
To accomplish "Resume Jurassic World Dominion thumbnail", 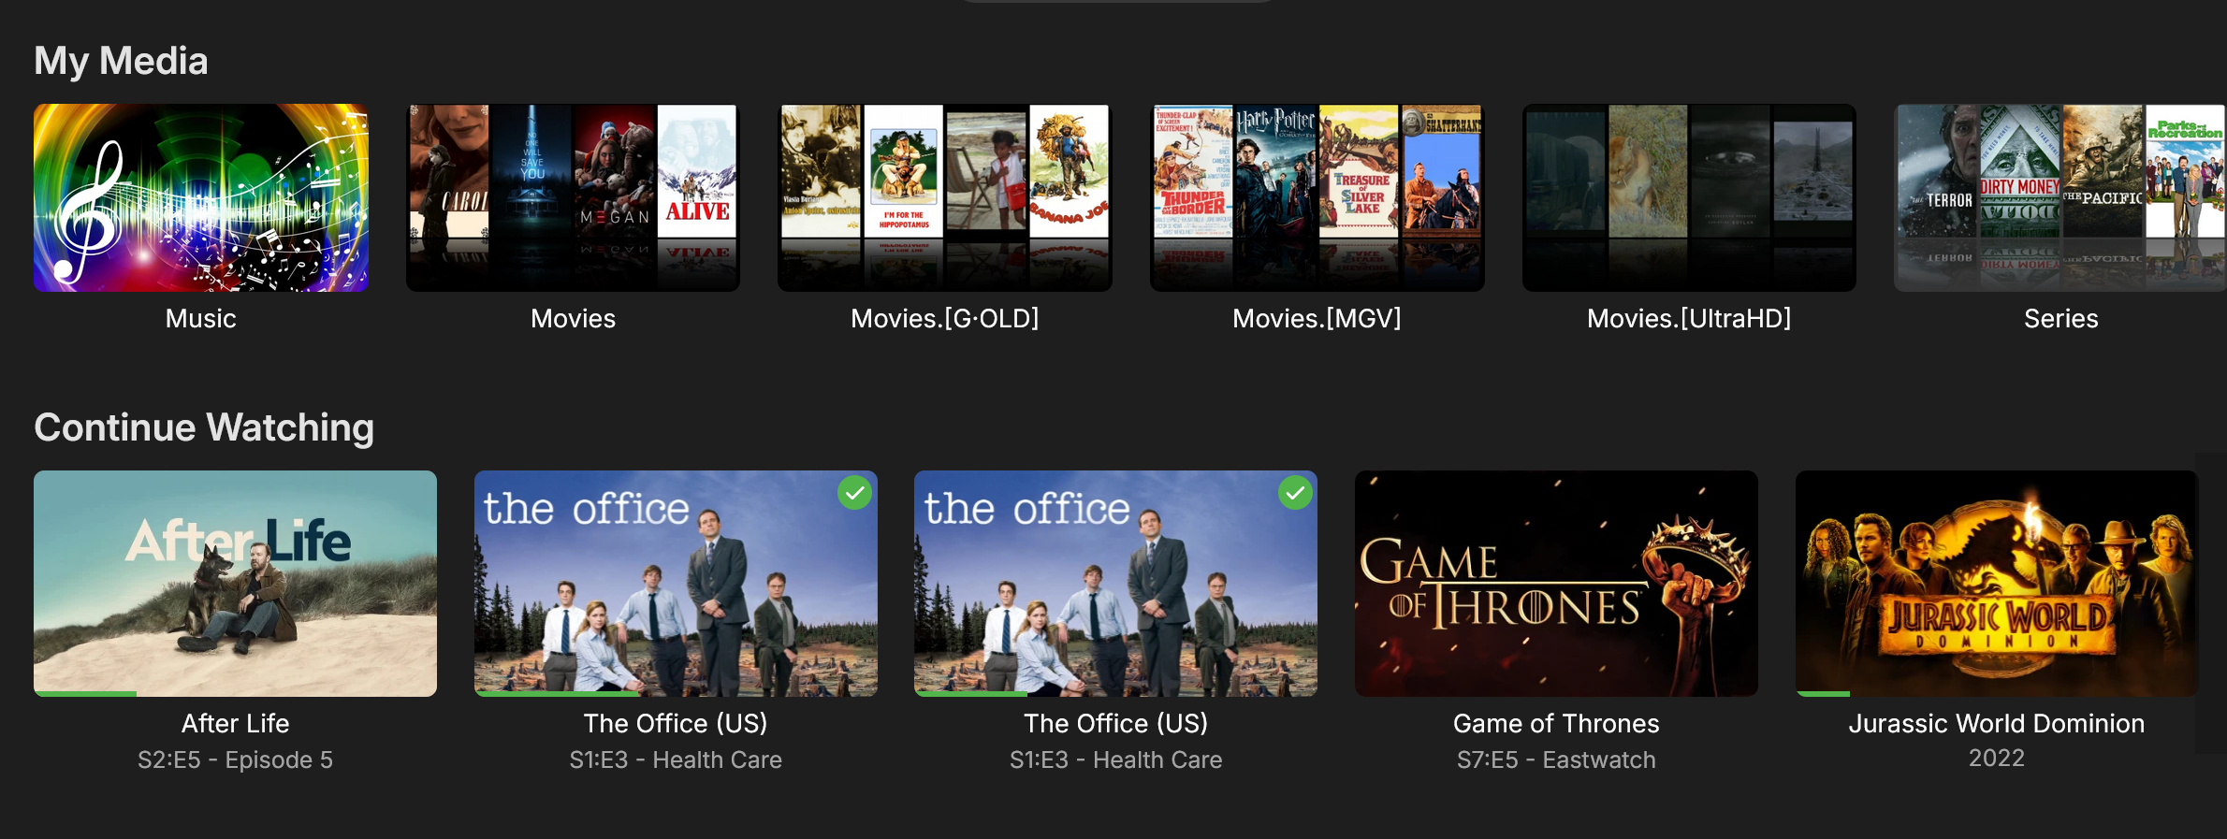I will click(x=1996, y=583).
